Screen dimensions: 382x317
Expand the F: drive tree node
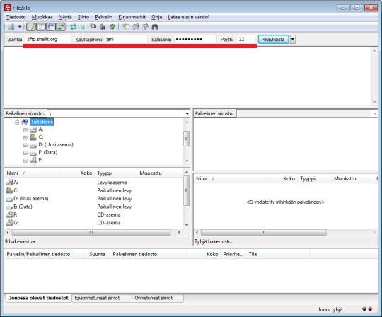pyautogui.click(x=25, y=161)
